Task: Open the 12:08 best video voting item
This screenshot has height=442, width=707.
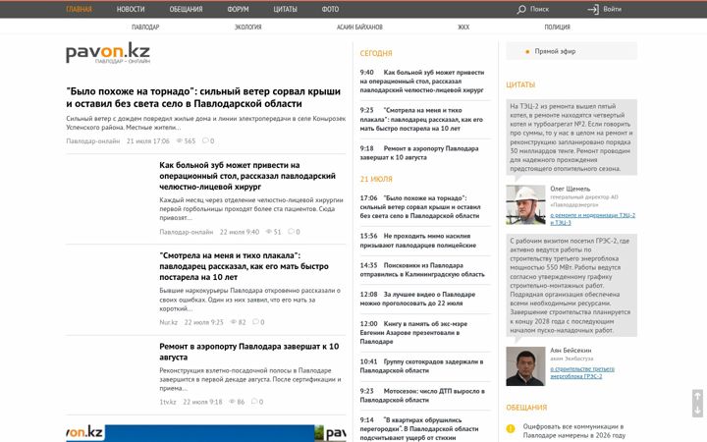Action: pyautogui.click(x=417, y=299)
